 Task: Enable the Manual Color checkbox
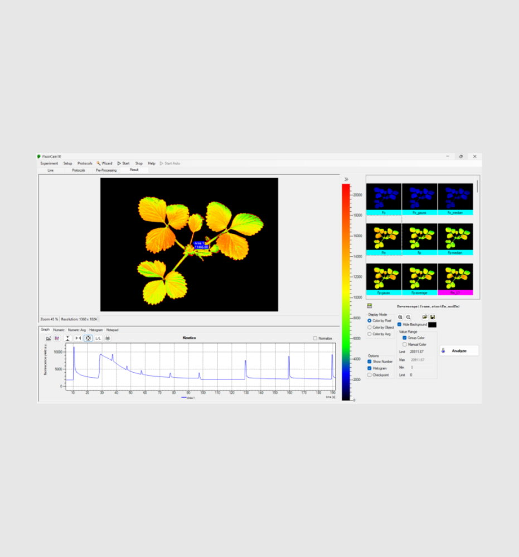[x=405, y=345]
